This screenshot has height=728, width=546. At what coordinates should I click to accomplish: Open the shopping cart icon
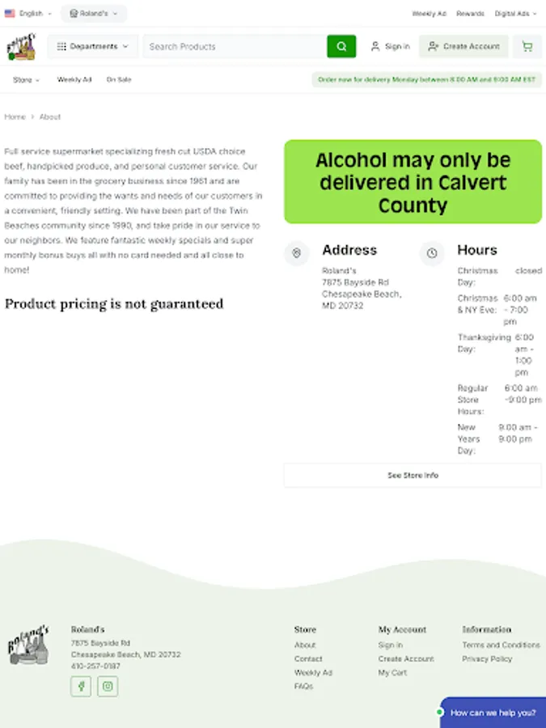point(527,46)
